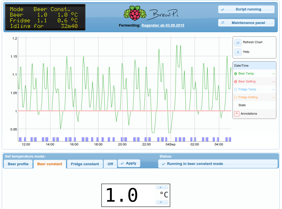Open the Maintenance panel
The width and height of the screenshot is (282, 209).
coord(246,23)
